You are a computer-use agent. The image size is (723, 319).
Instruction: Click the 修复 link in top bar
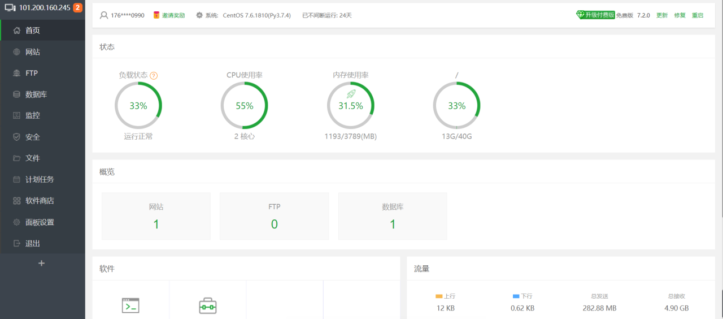tap(680, 15)
